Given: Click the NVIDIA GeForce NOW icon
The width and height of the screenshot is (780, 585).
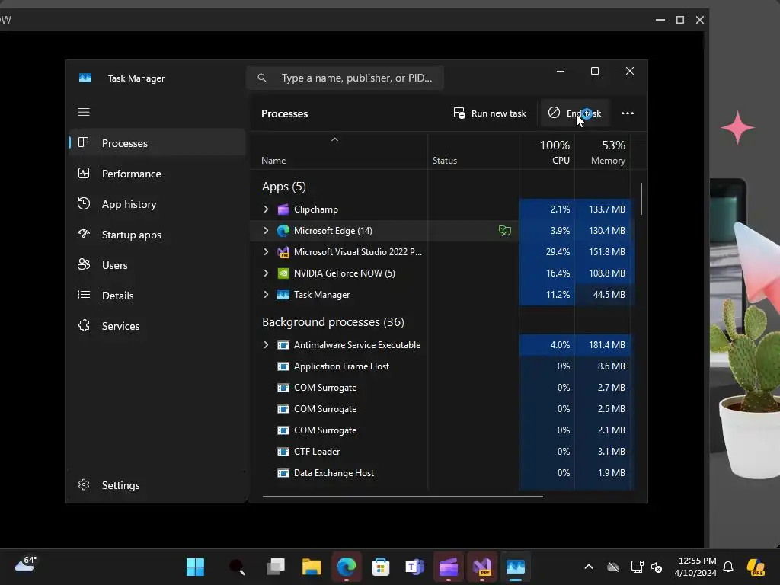Looking at the screenshot, I should point(283,273).
